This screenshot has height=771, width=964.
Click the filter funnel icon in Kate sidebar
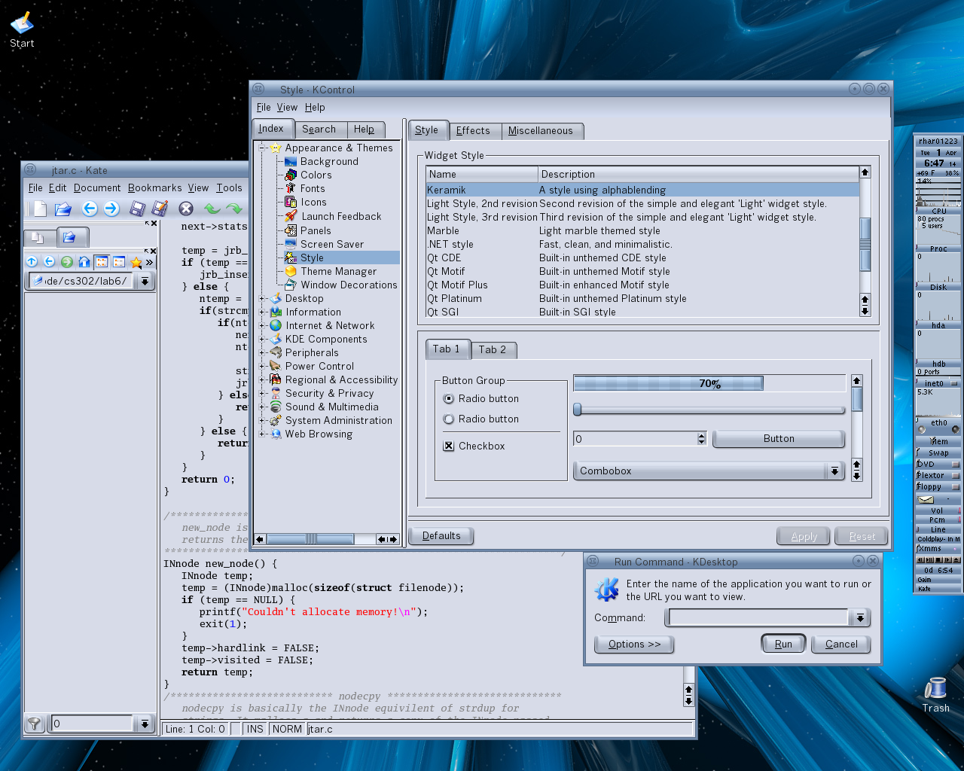34,724
